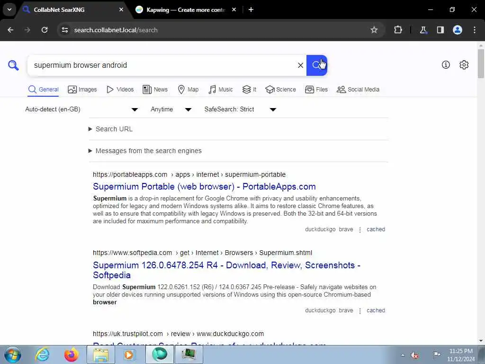Open tab search dropdown arrow
The height and width of the screenshot is (364, 485).
[x=9, y=9]
